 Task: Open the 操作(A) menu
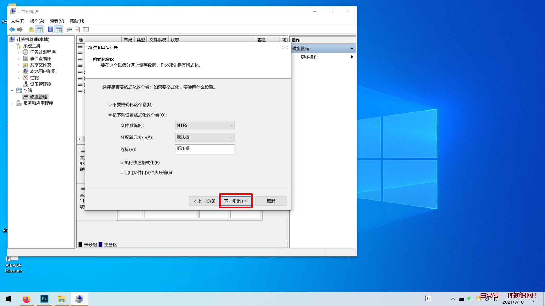pyautogui.click(x=37, y=21)
